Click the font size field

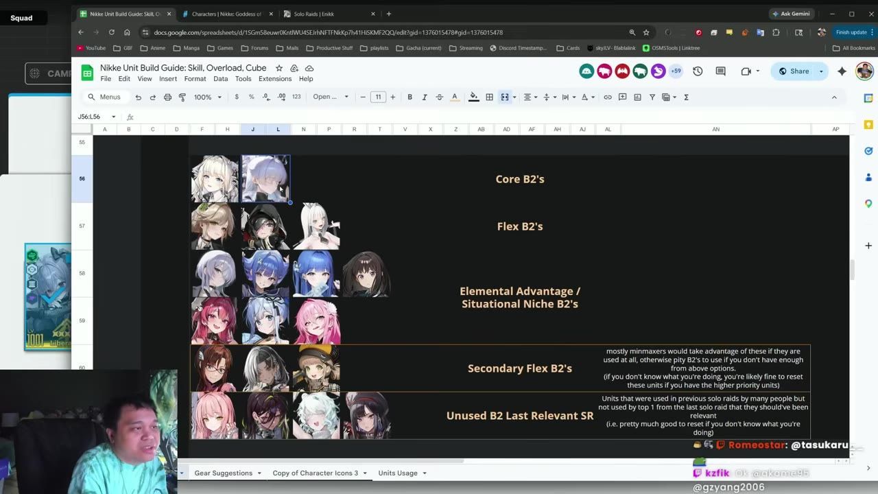(378, 97)
